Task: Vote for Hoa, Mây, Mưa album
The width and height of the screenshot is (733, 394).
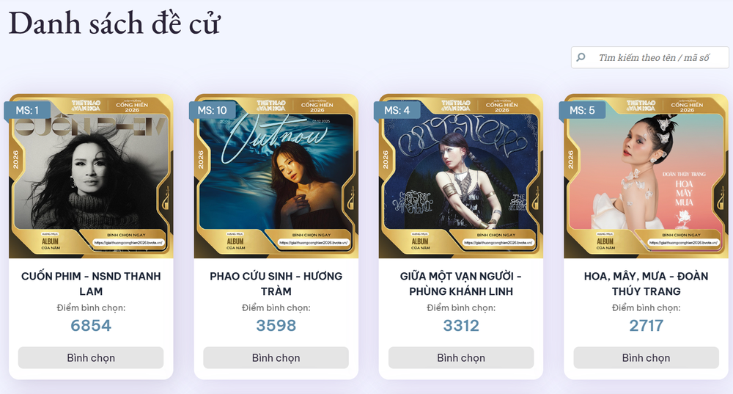Action: (646, 357)
